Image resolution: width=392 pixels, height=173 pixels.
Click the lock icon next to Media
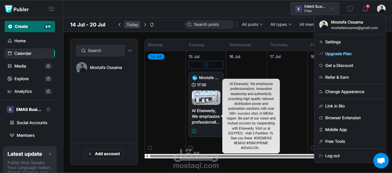[48, 66]
